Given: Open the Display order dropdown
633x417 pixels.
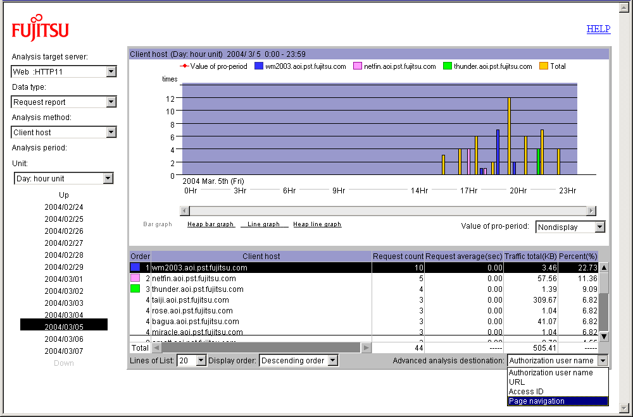Looking at the screenshot, I should pos(333,361).
